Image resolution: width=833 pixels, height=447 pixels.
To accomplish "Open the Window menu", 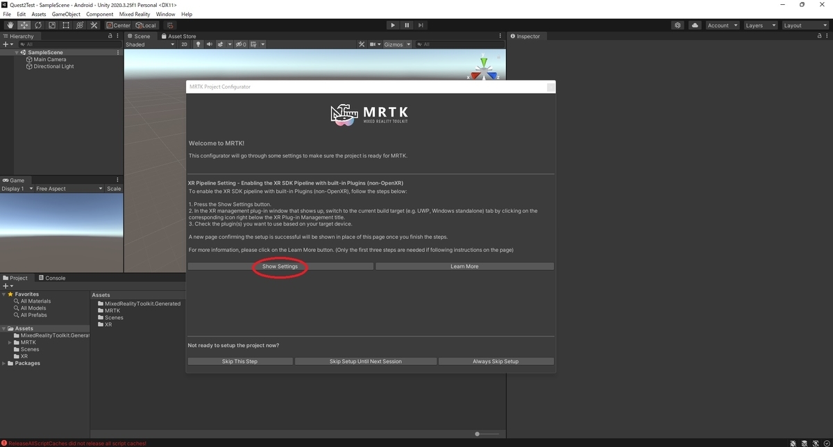I will 165,14.
